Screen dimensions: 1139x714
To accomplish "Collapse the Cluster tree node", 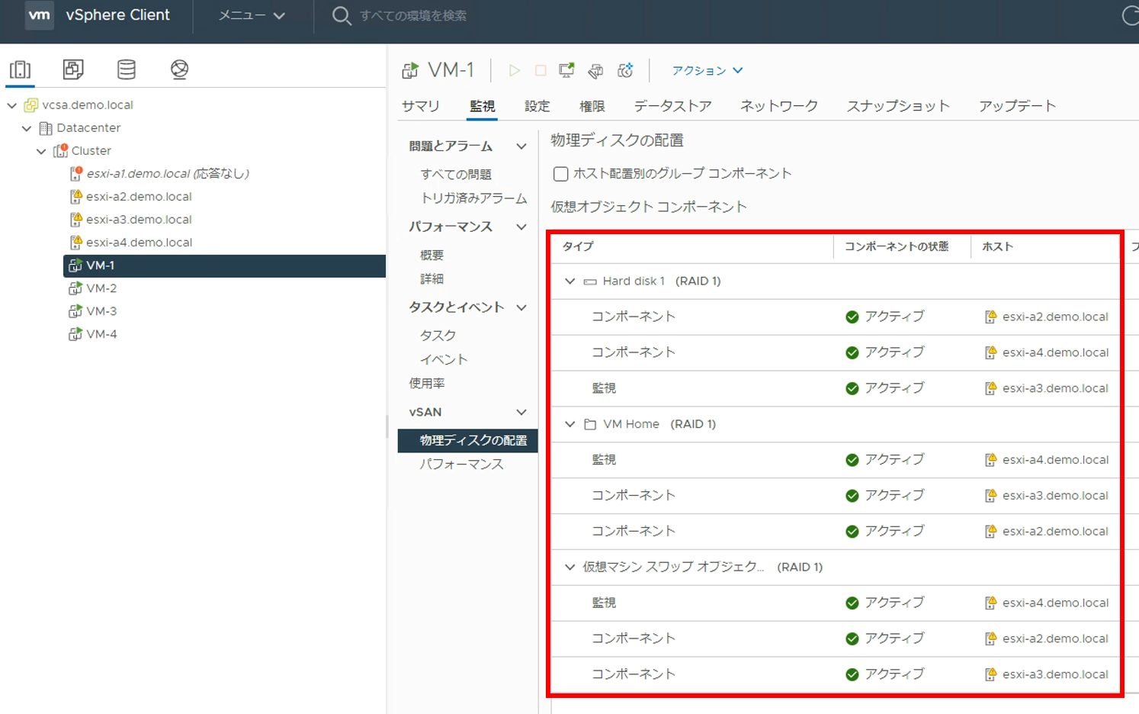I will tap(41, 151).
